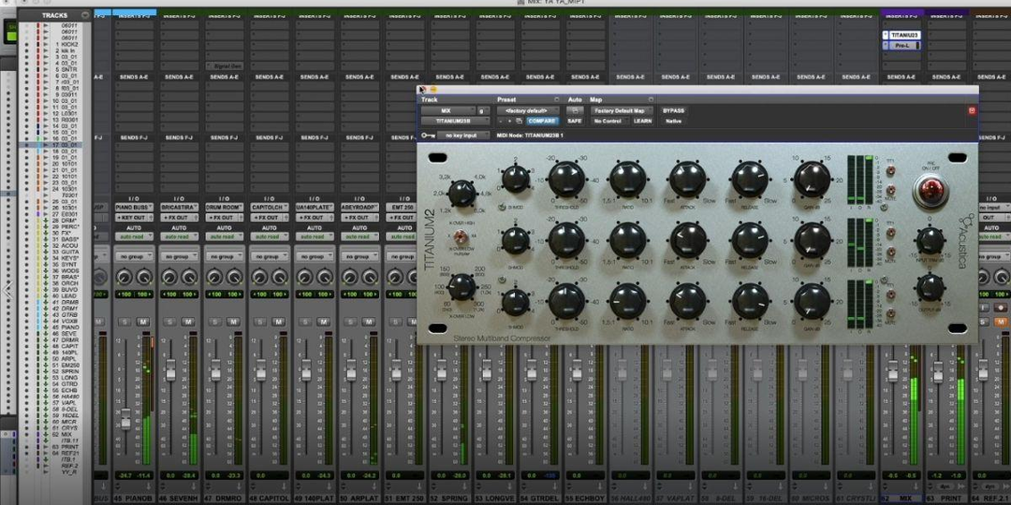Screen dimensions: 1011x505
Task: Select previous preset with the minus button
Action: pos(501,121)
